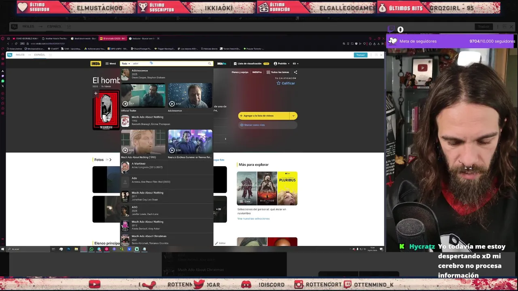Open Lista de visualización watchlist

click(251, 63)
